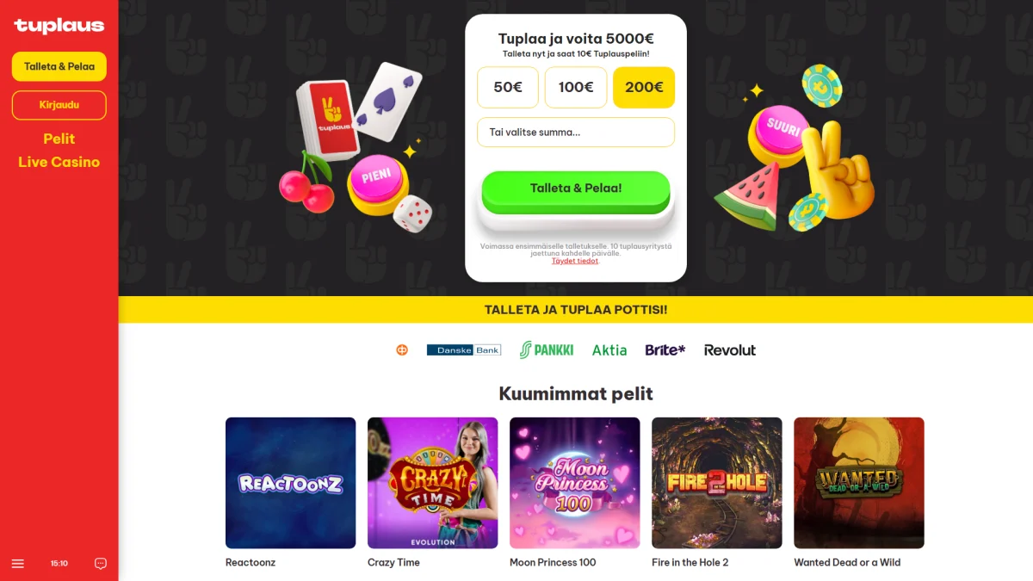The image size is (1033, 581).
Task: Choose the Danske Bank logo
Action: coord(464,350)
